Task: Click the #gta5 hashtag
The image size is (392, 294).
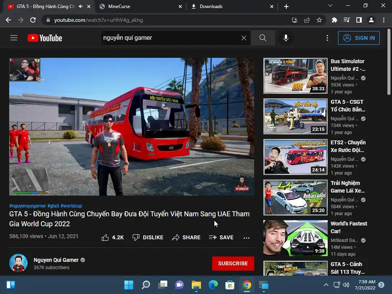Action: click(x=53, y=206)
